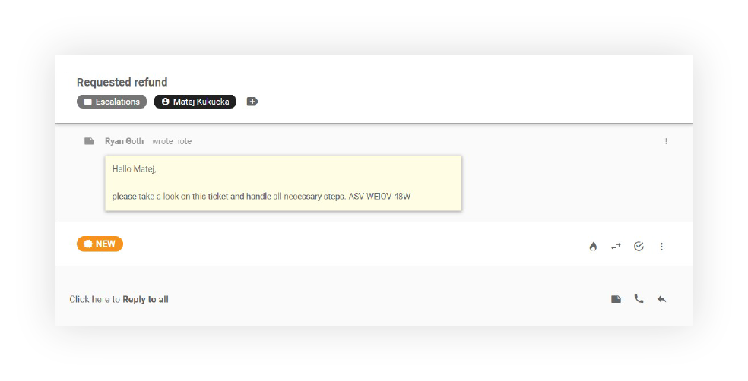Click the flame icon in the ticket toolbar
Viewport: 748px width, 381px height.
[x=593, y=247]
